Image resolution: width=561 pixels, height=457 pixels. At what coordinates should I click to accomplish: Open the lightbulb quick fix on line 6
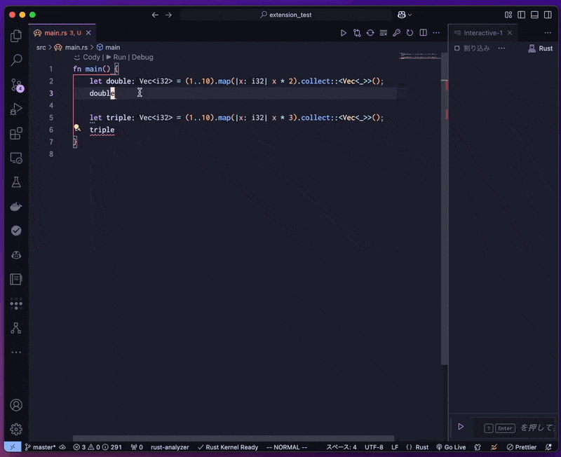click(77, 128)
